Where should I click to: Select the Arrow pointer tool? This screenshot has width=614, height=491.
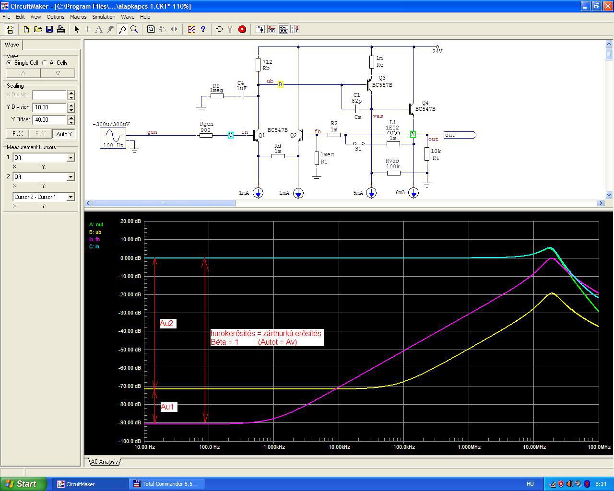point(76,29)
